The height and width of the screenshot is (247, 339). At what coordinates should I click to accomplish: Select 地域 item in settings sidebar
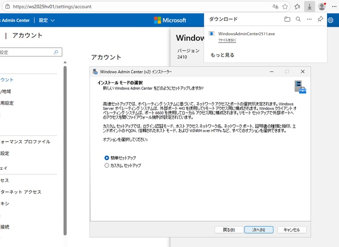coord(6,92)
